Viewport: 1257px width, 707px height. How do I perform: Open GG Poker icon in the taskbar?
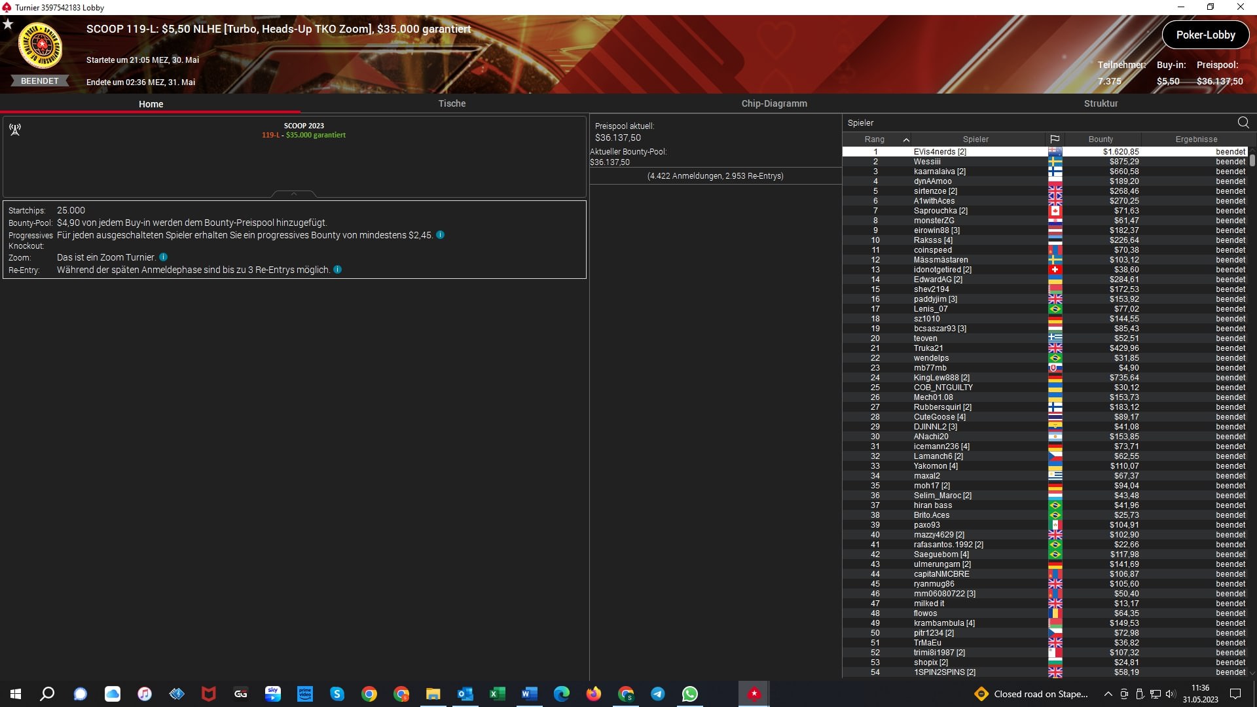coord(241,694)
